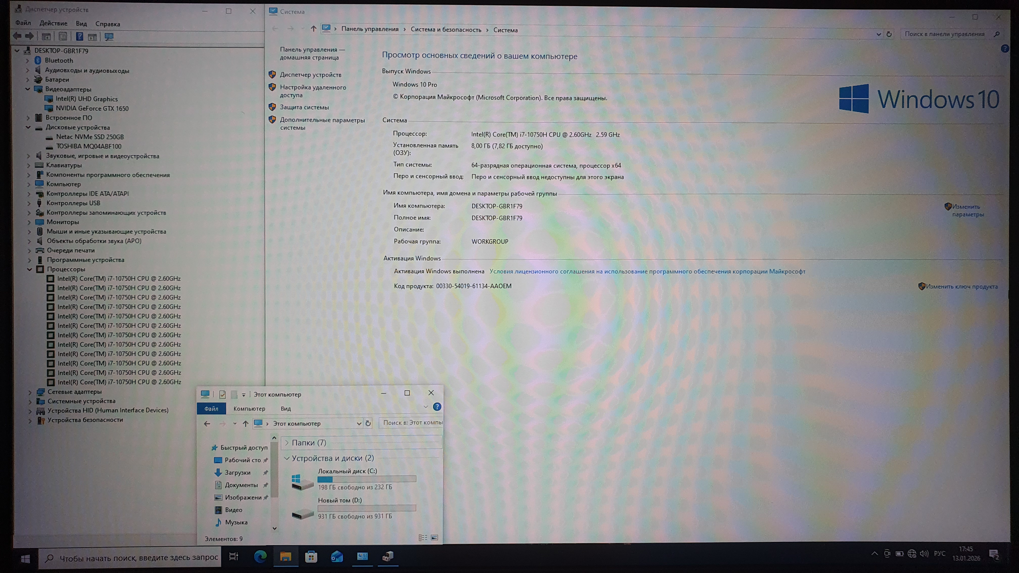The image size is (1019, 573).
Task: Open Microsoft Edge from the taskbar
Action: (260, 556)
